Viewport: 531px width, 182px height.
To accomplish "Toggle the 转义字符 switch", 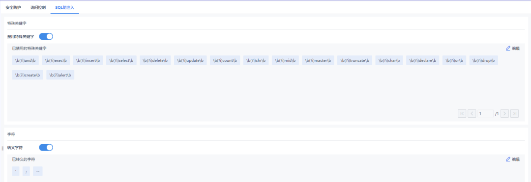I will (x=46, y=148).
